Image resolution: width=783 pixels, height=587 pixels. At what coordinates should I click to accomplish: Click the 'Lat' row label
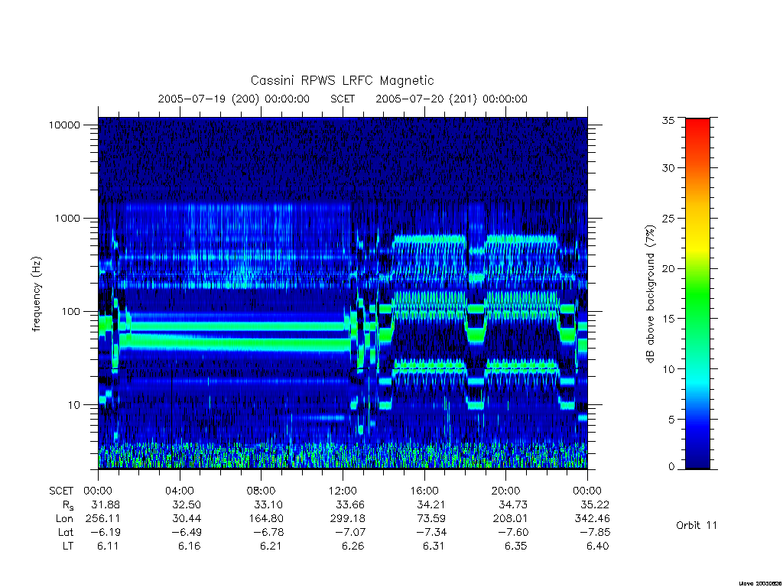66,532
